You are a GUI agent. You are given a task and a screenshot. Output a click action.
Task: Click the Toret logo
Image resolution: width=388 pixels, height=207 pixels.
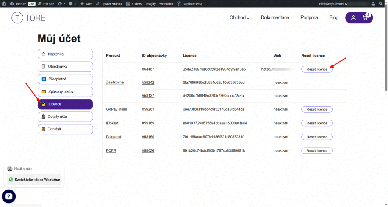click(x=31, y=18)
